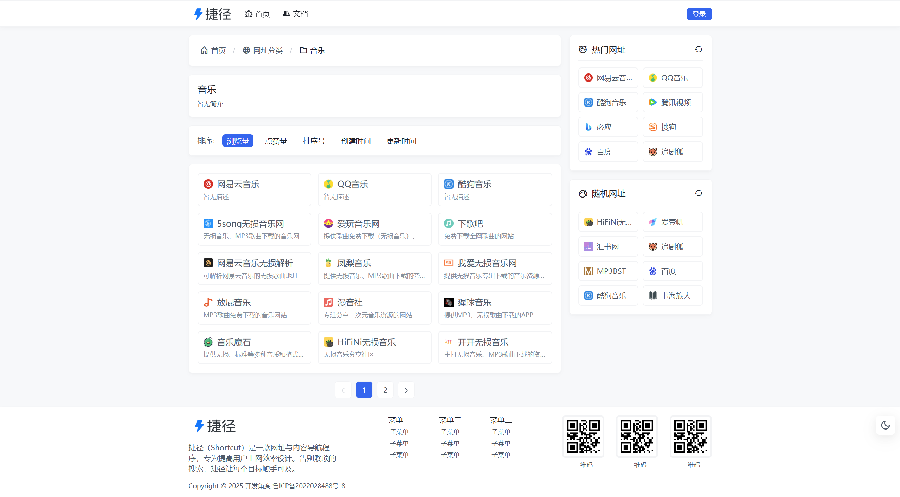The width and height of the screenshot is (900, 497).
Task: Sort by 创建时间
Action: 356,141
